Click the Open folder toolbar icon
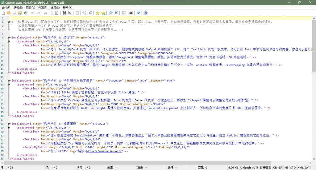316x170 pixels. [9, 13]
